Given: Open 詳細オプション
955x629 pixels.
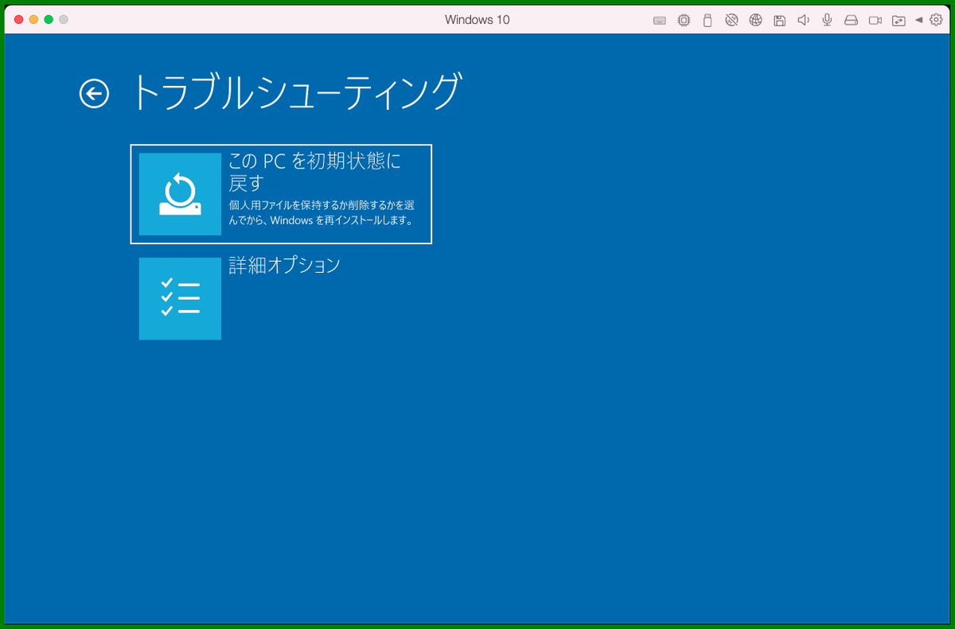Looking at the screenshot, I should pos(240,298).
